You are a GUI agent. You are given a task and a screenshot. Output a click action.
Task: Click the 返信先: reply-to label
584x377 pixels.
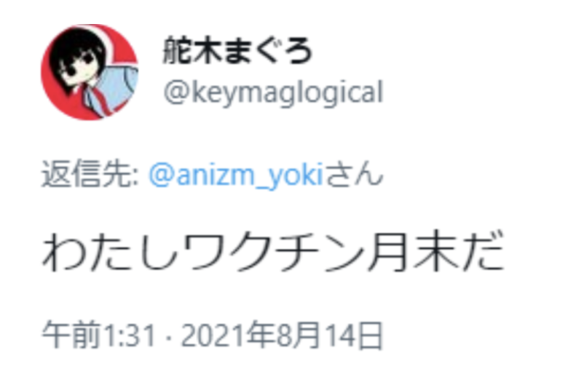pos(90,174)
